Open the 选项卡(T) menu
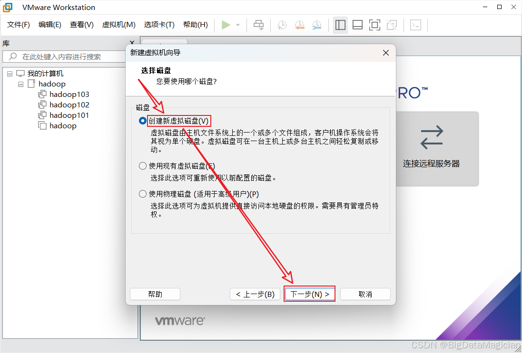 [159, 25]
